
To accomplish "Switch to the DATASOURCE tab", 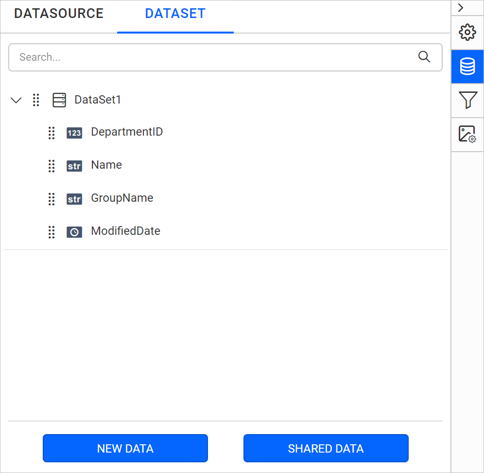I will coord(58,14).
